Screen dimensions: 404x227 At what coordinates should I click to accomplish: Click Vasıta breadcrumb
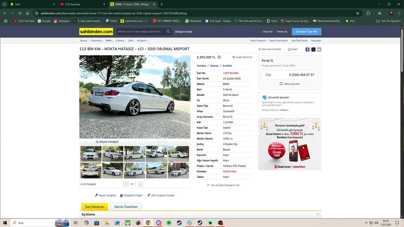coord(83,41)
